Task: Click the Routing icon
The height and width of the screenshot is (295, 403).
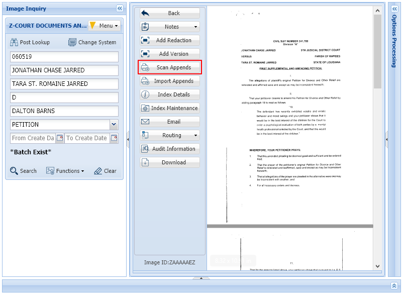Action: click(x=145, y=135)
